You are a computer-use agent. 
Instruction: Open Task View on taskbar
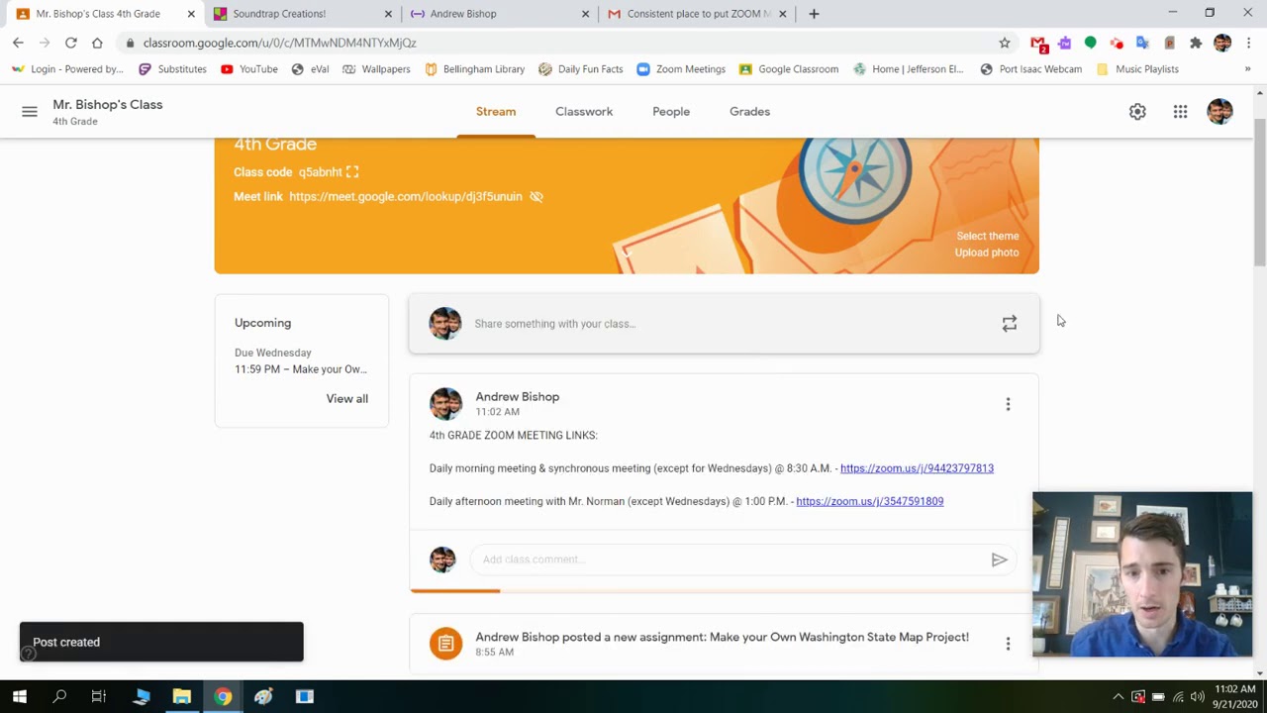[98, 697]
